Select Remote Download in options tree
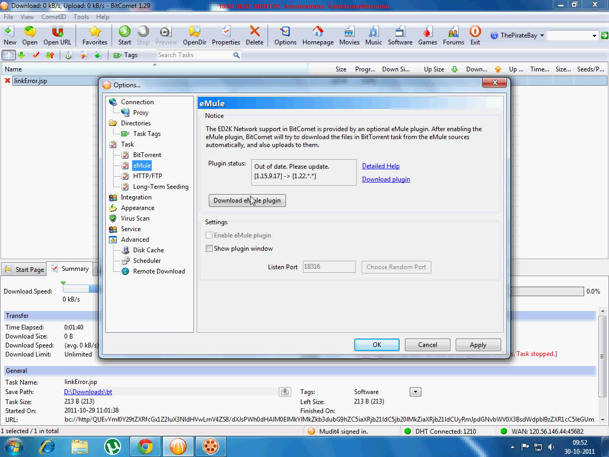The image size is (609, 457). [x=159, y=271]
